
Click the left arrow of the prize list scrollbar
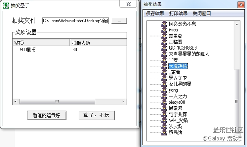coord(16,101)
